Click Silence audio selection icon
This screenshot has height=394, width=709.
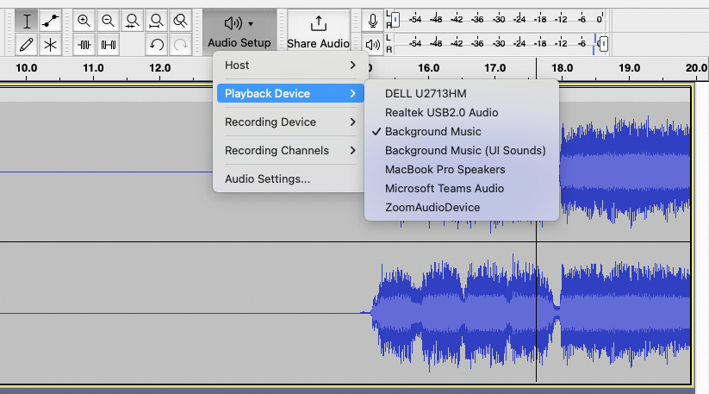click(x=108, y=45)
